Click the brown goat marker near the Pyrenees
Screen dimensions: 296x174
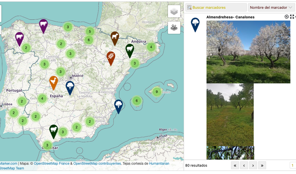click(x=115, y=39)
